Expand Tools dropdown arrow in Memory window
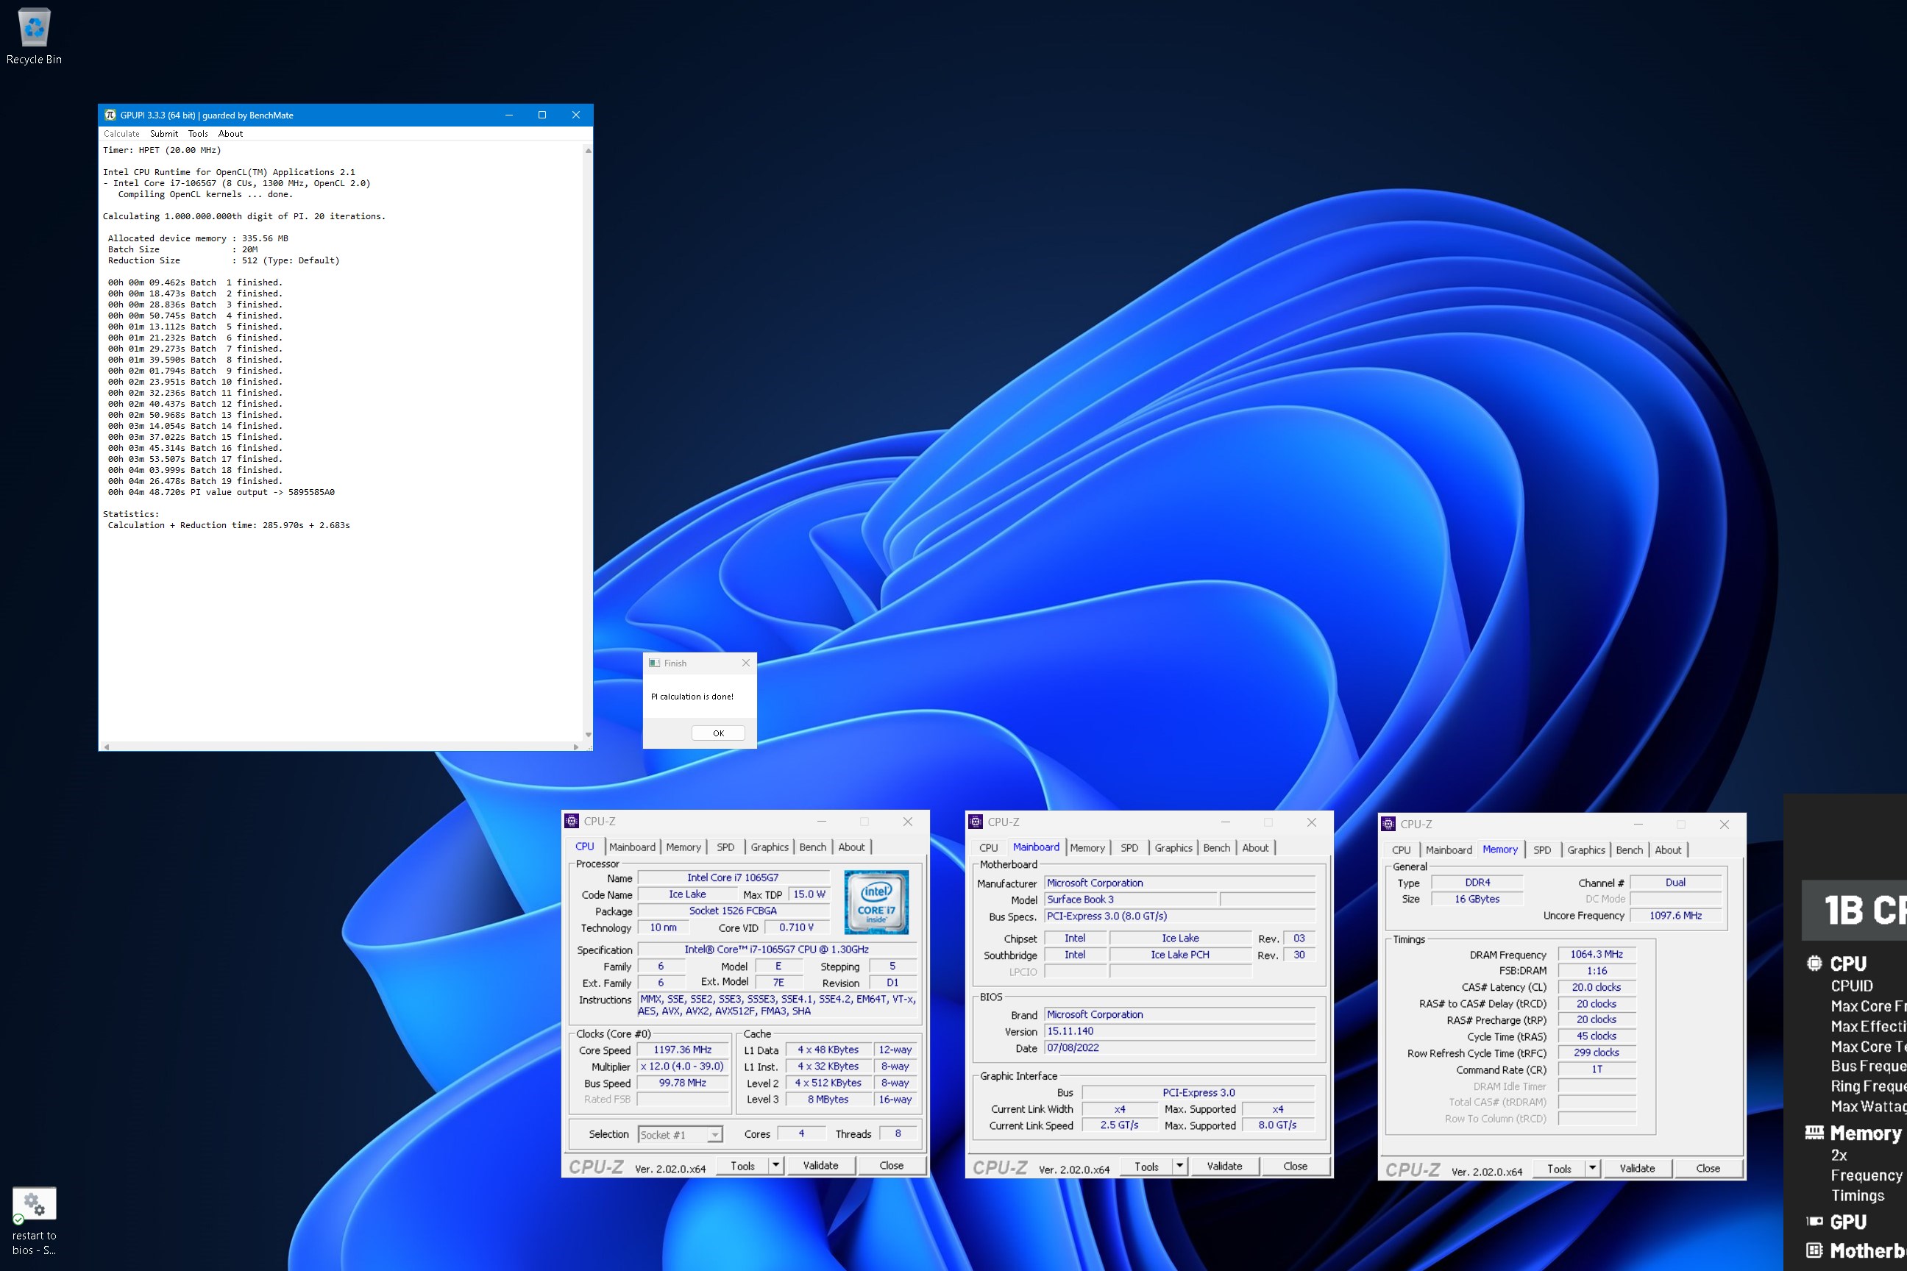Screen dimensions: 1907x1271 1592,1169
